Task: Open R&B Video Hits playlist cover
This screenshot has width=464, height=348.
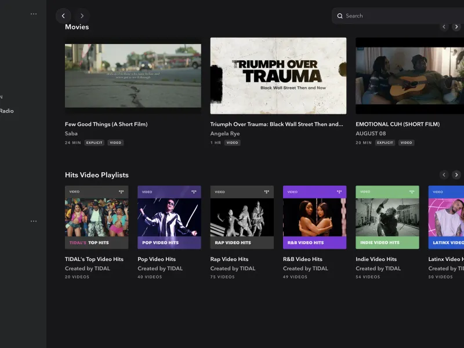Action: click(314, 217)
